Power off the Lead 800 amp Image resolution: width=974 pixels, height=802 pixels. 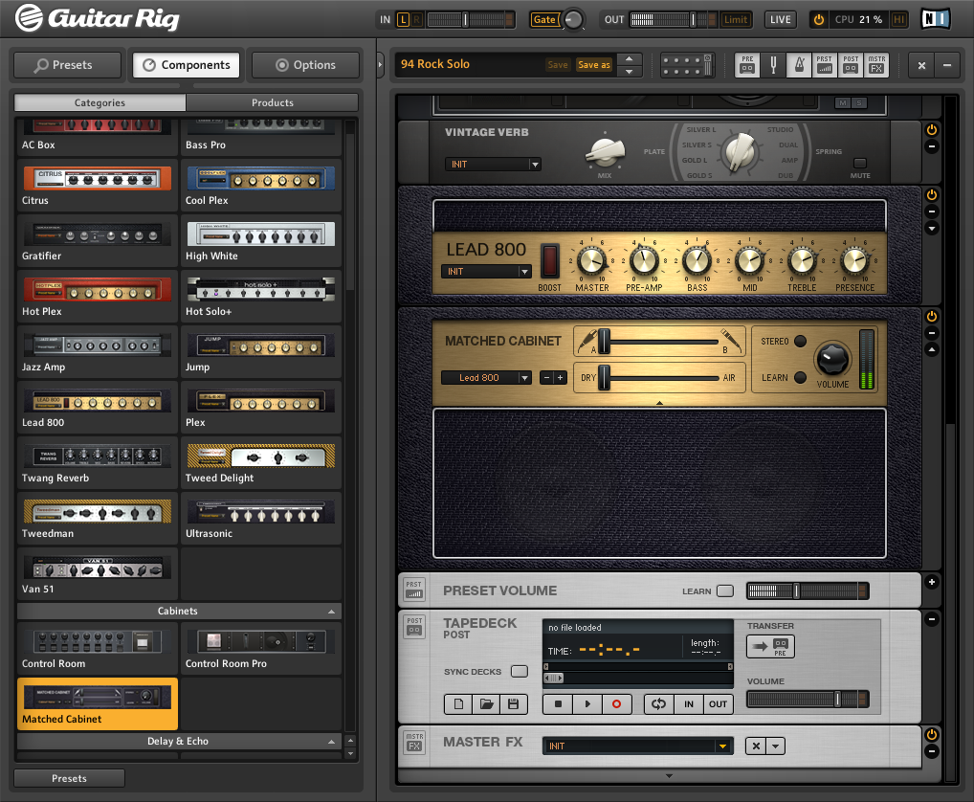932,195
